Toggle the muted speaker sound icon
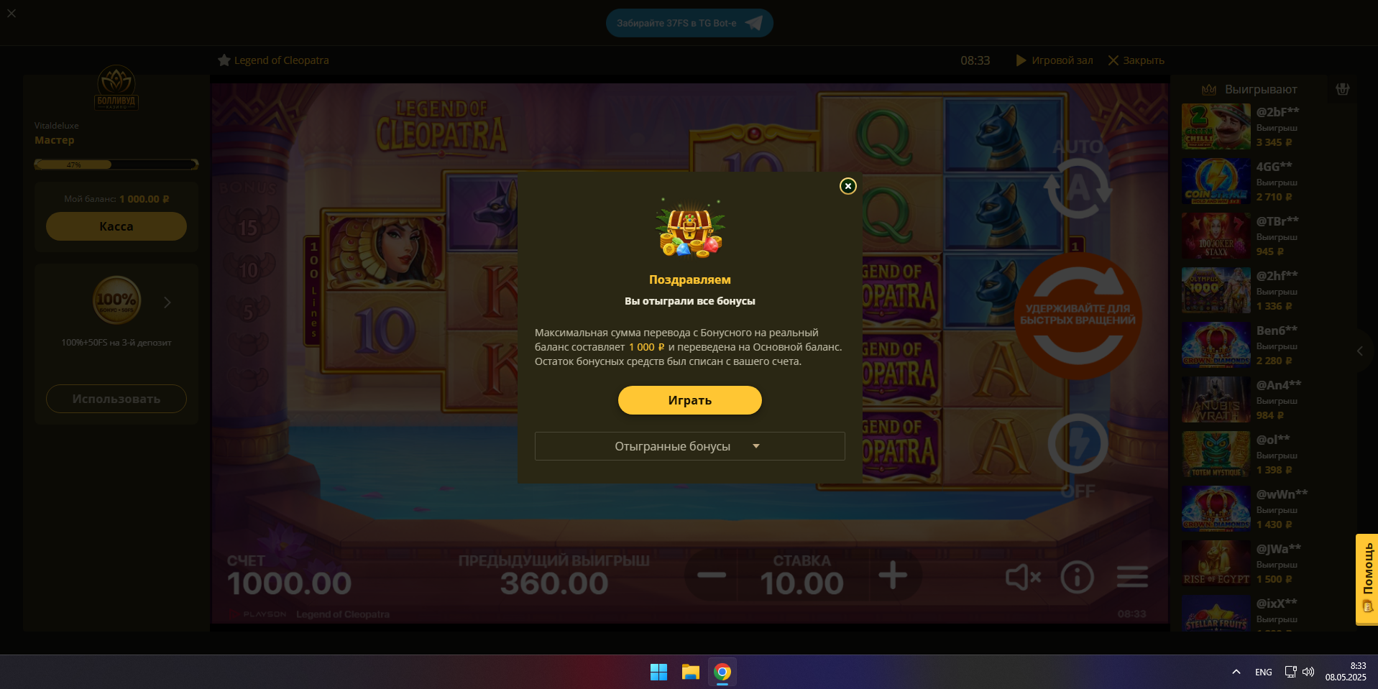This screenshot has width=1378, height=689. pyautogui.click(x=1023, y=577)
